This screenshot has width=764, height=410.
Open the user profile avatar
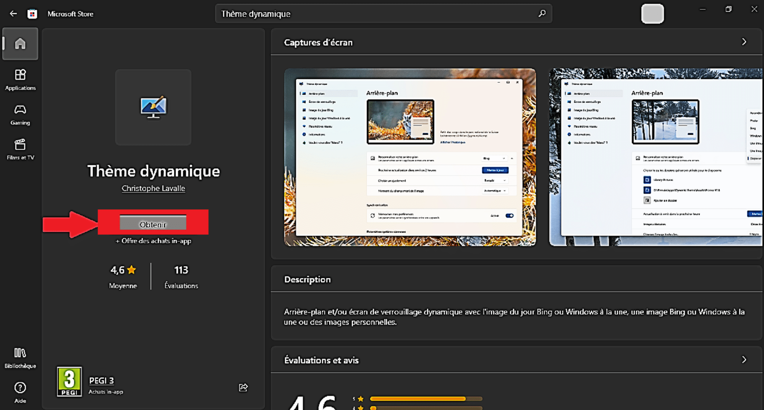tap(652, 14)
